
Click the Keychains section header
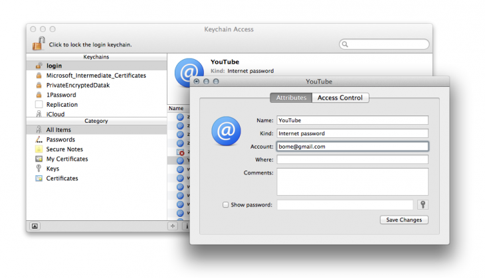click(96, 57)
